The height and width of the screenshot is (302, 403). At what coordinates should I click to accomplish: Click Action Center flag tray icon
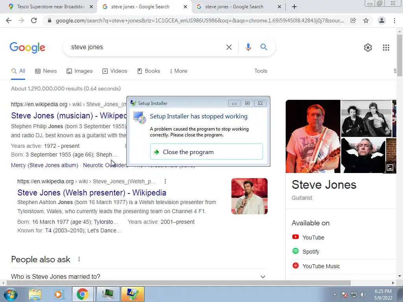344,295
